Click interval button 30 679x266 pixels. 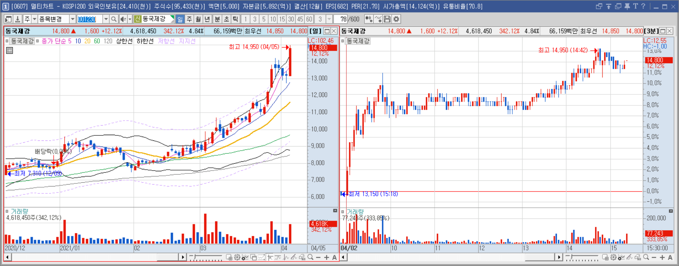point(291,19)
